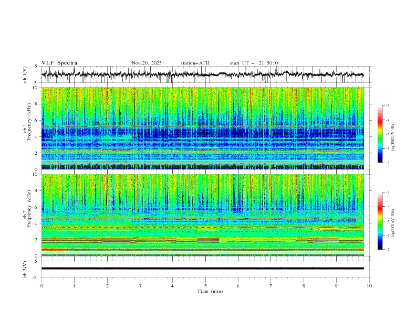Image resolution: width=416 pixels, height=321 pixels.
Task: Click the 'start UT = 21:50:0' text
Action: coord(254,63)
